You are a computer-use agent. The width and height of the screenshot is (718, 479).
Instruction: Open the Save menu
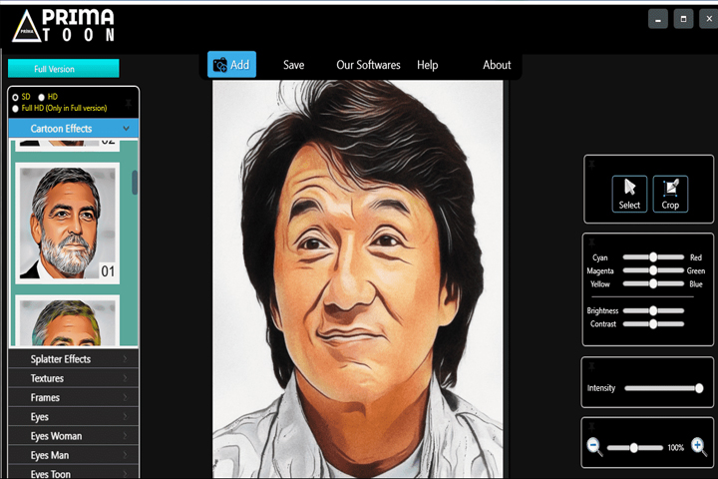pos(293,65)
